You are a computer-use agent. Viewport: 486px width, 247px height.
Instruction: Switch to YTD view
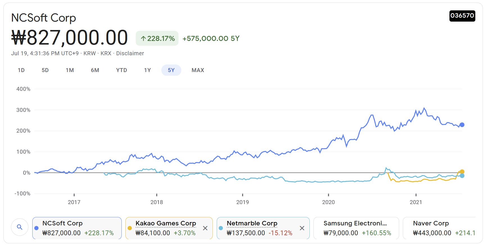tap(121, 70)
